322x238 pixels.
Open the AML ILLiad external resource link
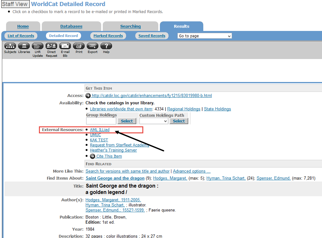point(99,130)
